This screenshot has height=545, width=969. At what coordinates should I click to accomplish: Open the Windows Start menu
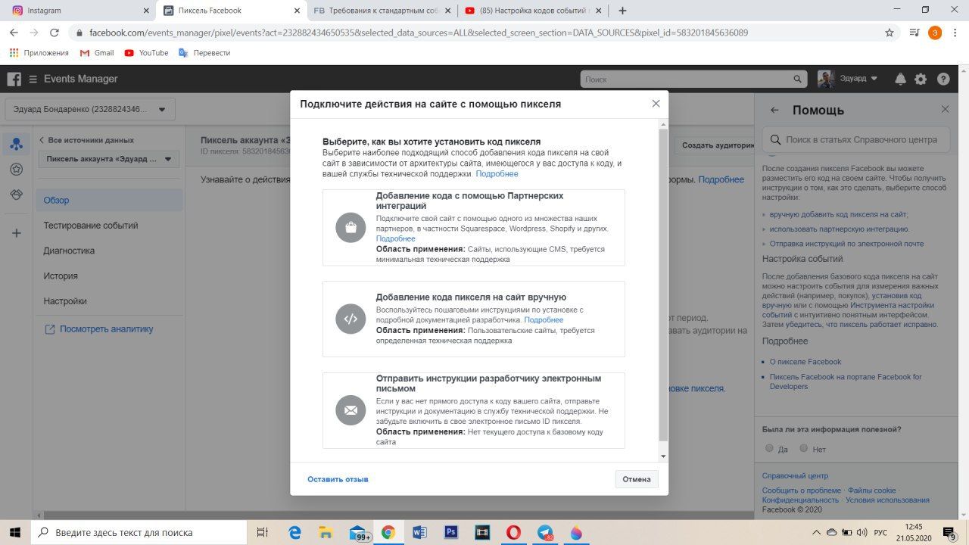15,532
